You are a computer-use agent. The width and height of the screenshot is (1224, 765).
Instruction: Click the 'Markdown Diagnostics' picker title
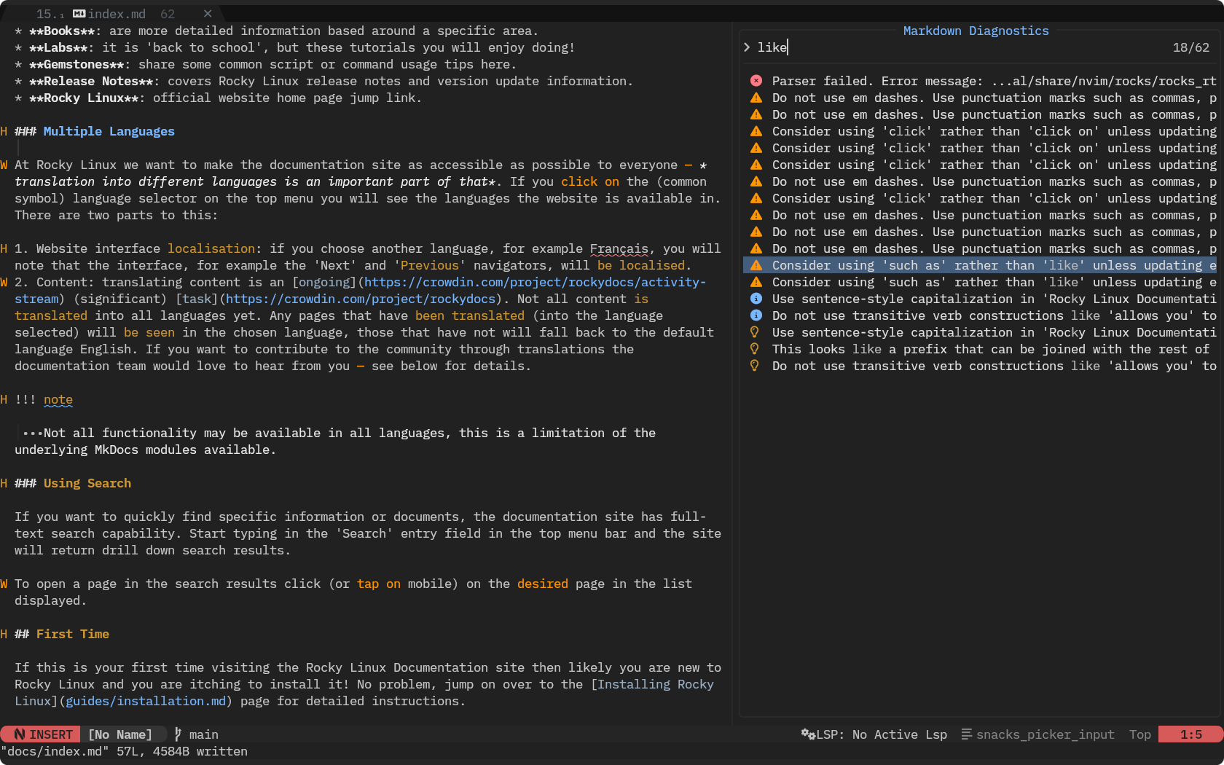[x=976, y=31]
